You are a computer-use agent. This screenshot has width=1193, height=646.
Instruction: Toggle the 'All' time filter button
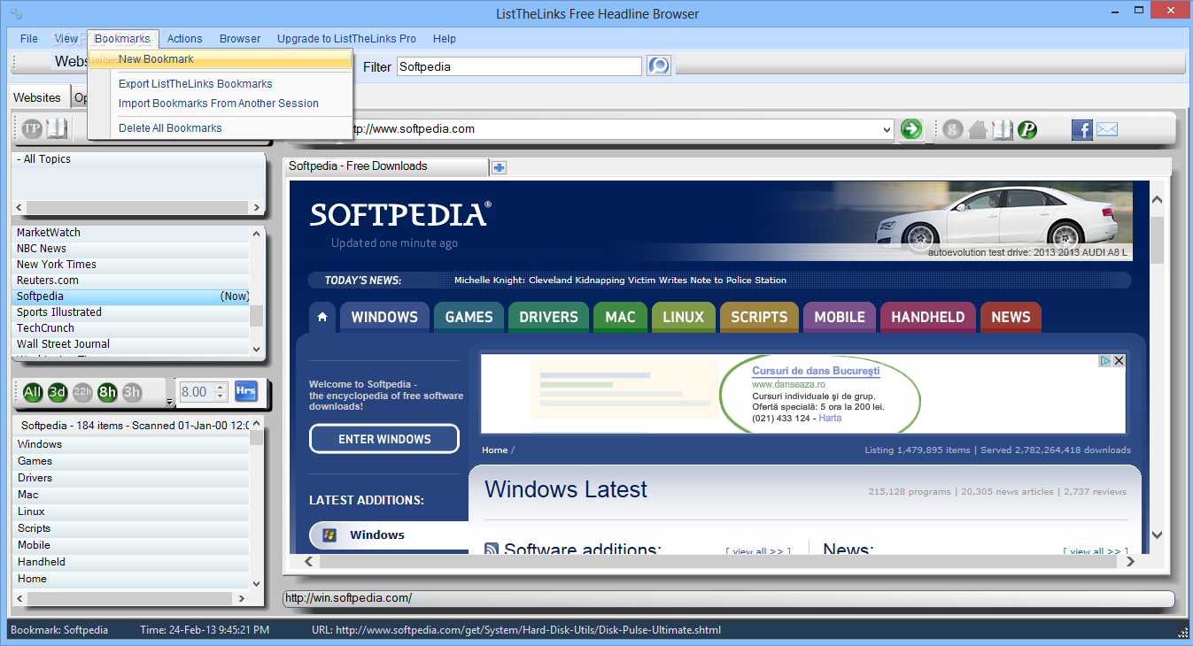33,392
